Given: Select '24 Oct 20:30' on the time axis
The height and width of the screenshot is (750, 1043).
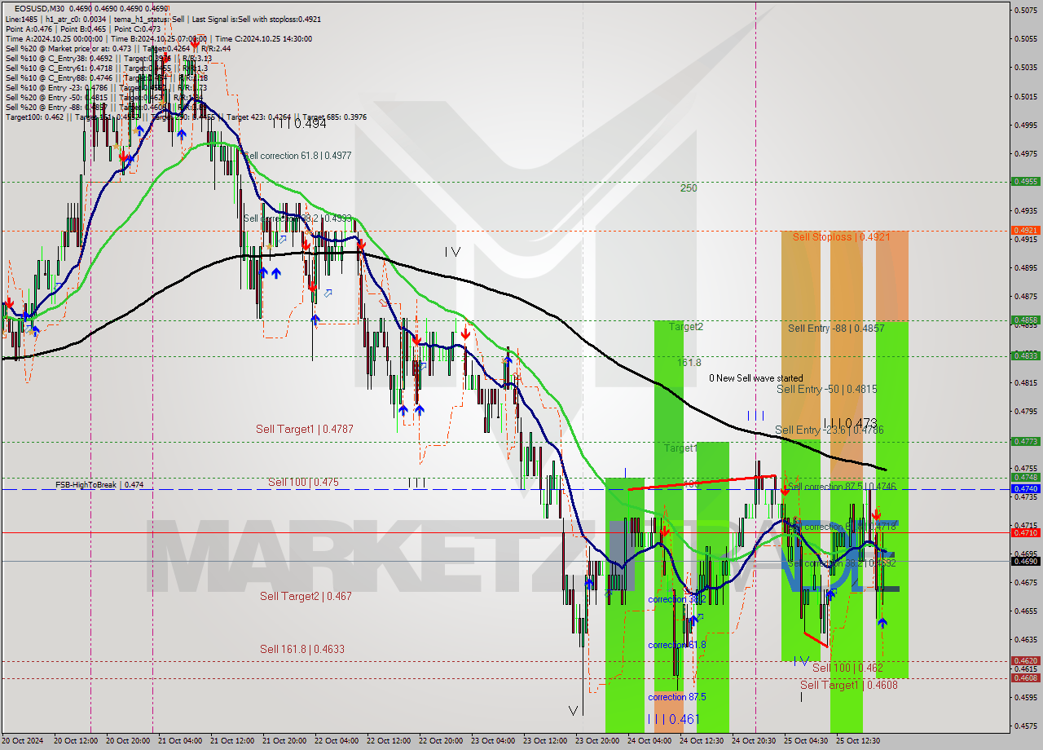Looking at the screenshot, I should coord(753,741).
